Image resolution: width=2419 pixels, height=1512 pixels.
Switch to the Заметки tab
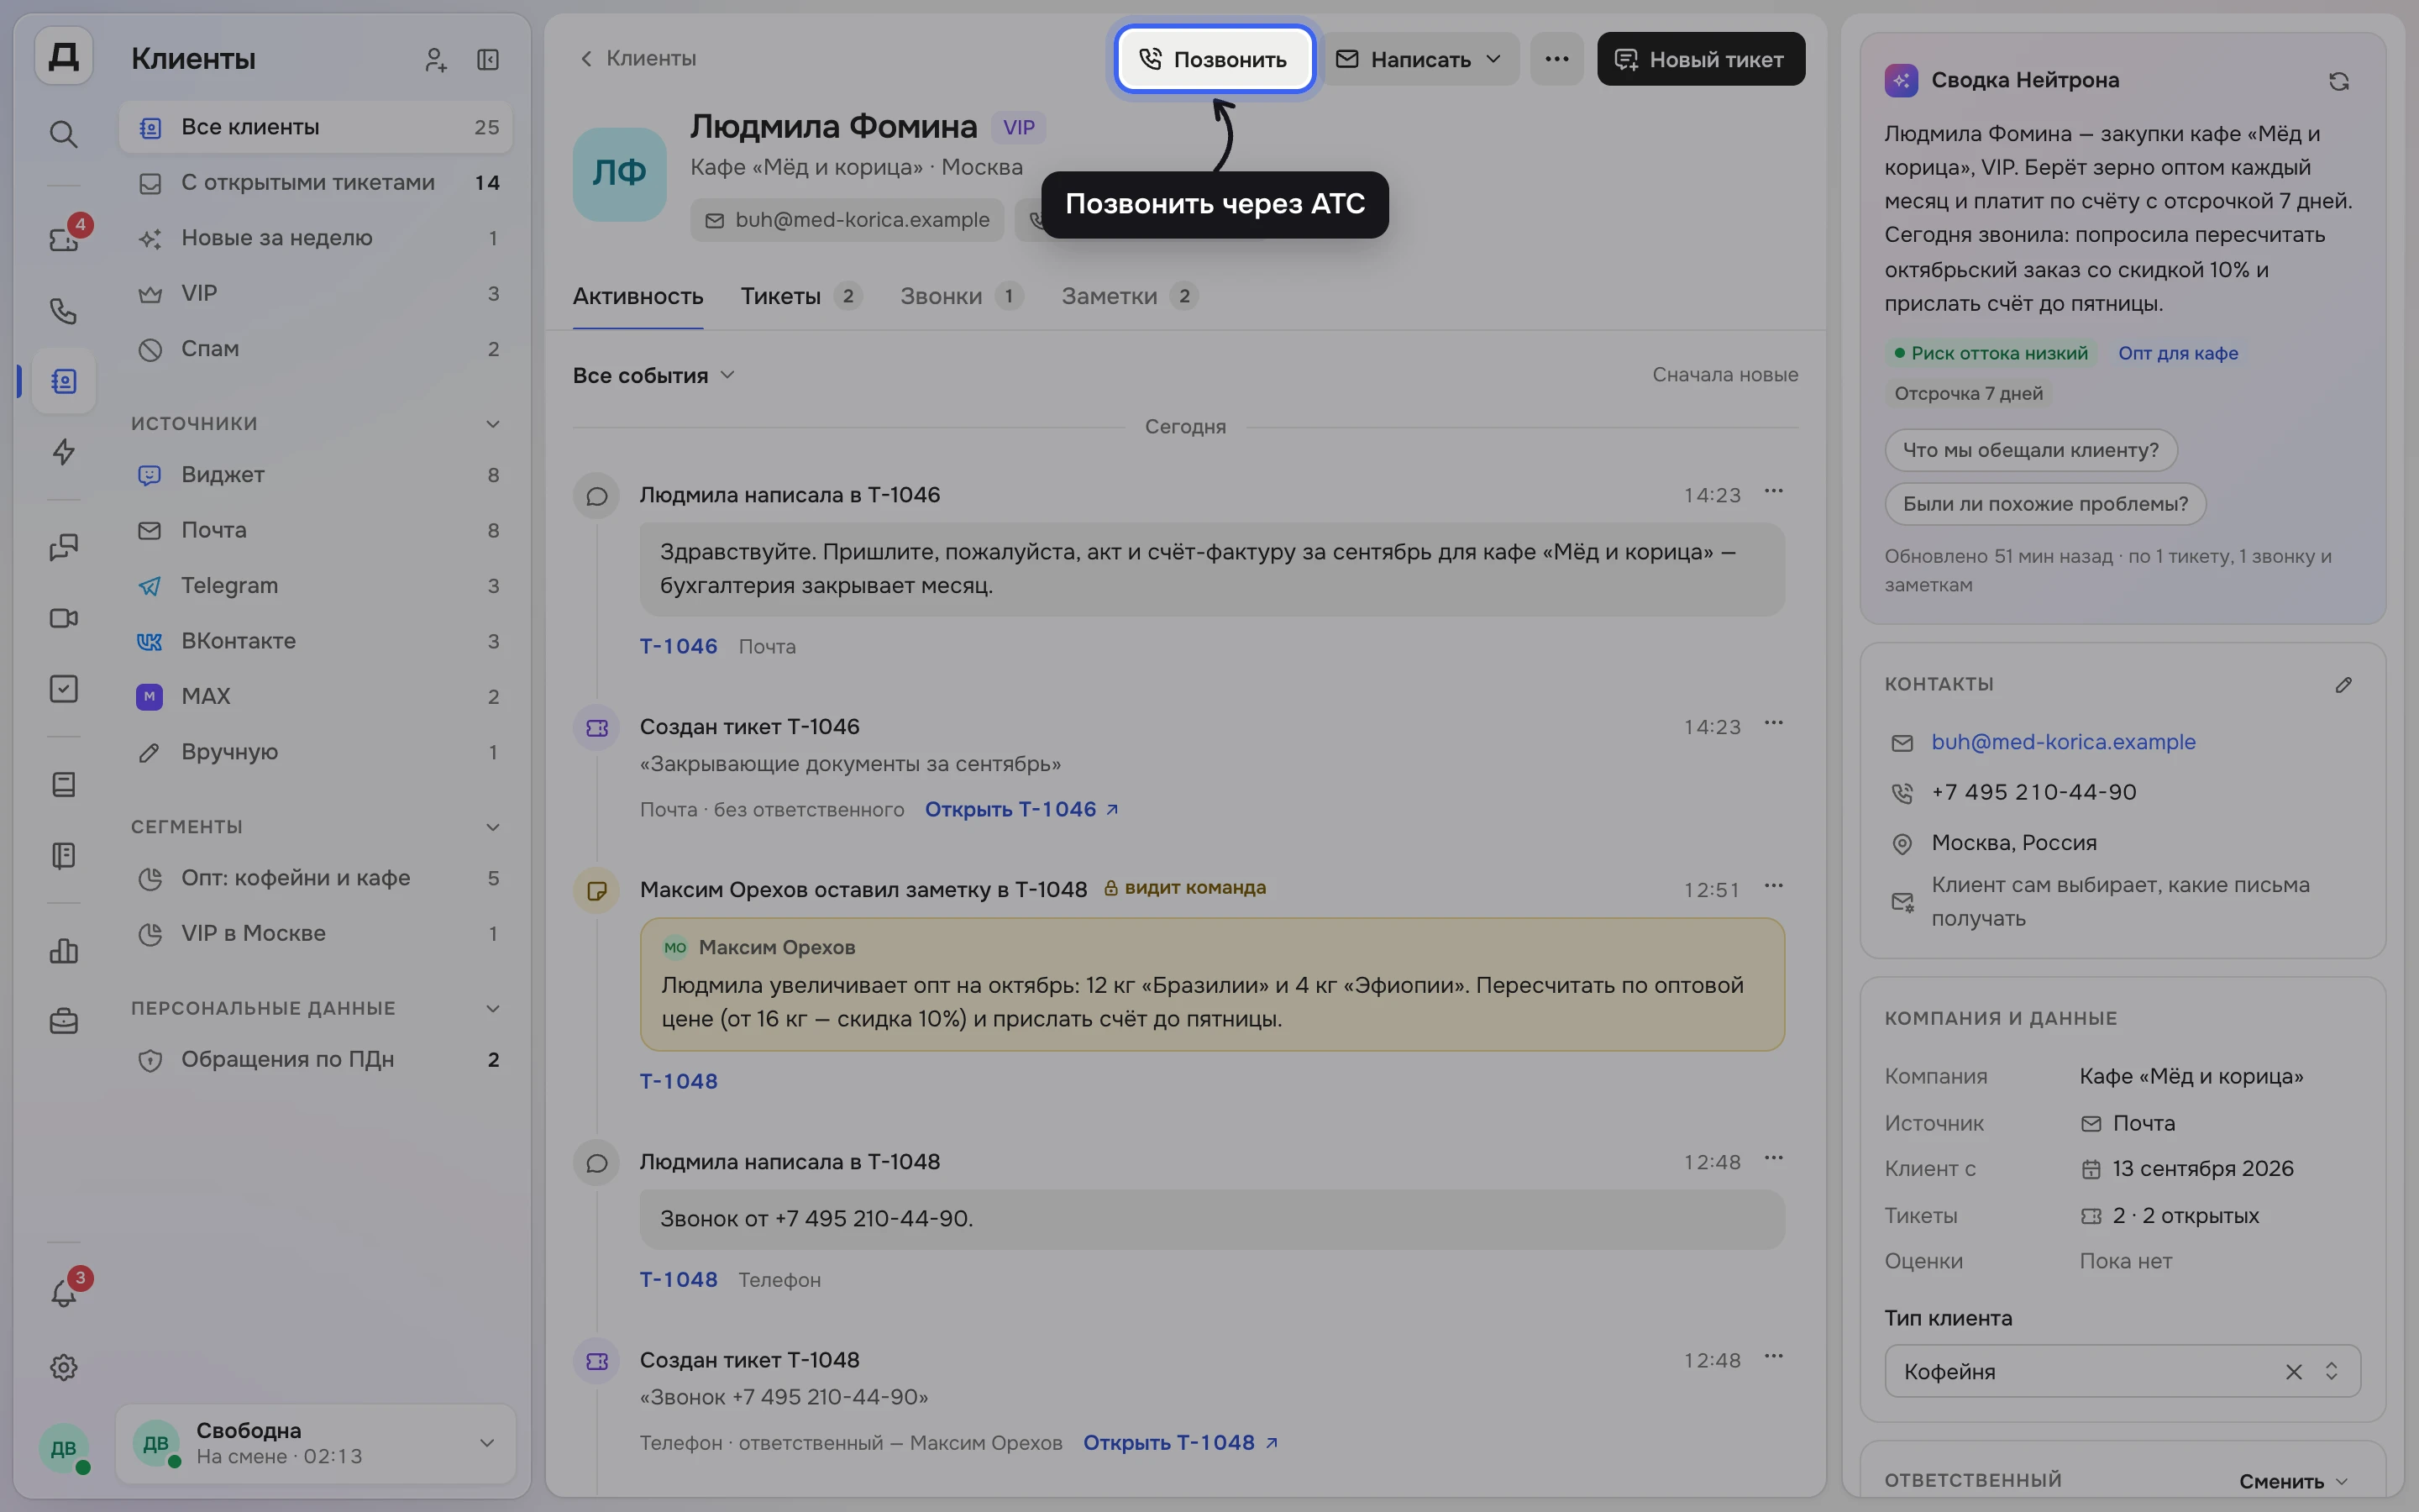click(x=1130, y=296)
